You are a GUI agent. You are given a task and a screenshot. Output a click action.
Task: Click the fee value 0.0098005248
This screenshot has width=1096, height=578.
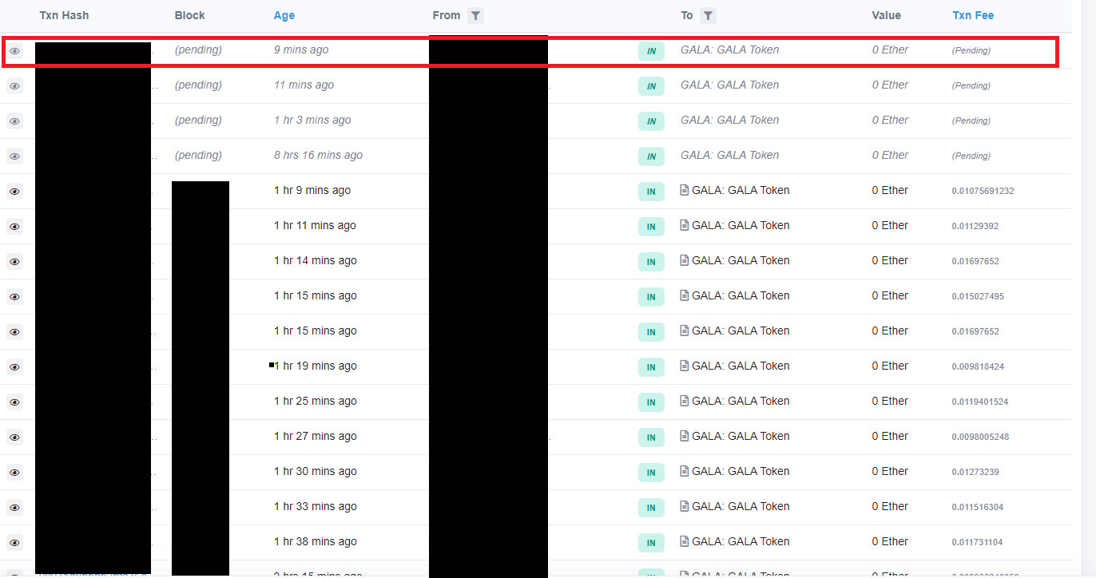[980, 437]
